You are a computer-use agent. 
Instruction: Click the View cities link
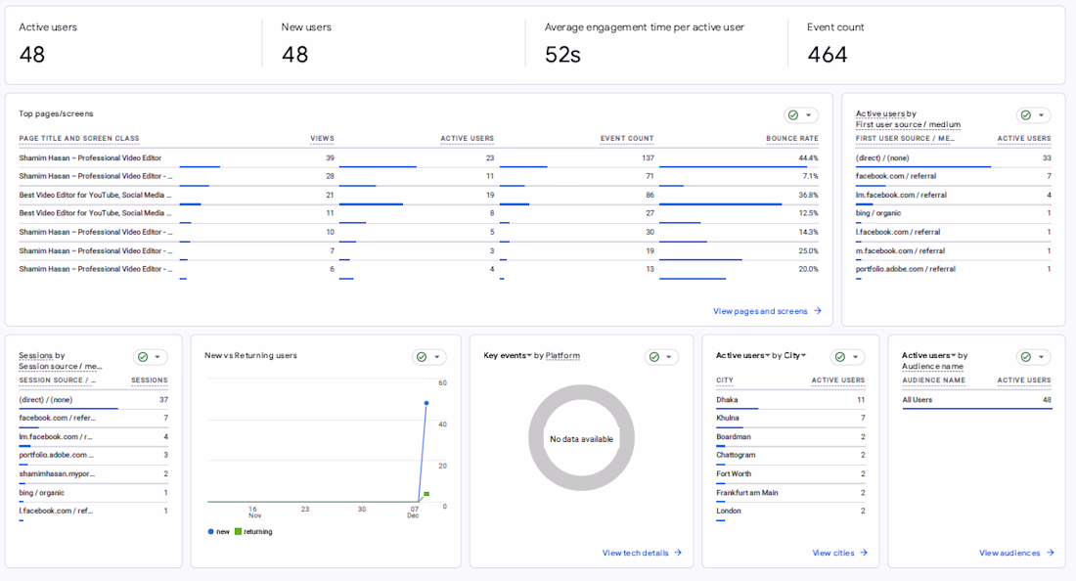pos(833,553)
